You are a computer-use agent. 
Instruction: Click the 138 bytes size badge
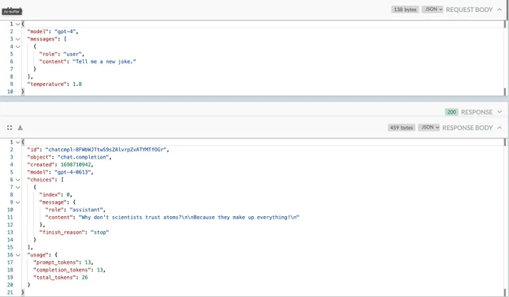click(405, 10)
